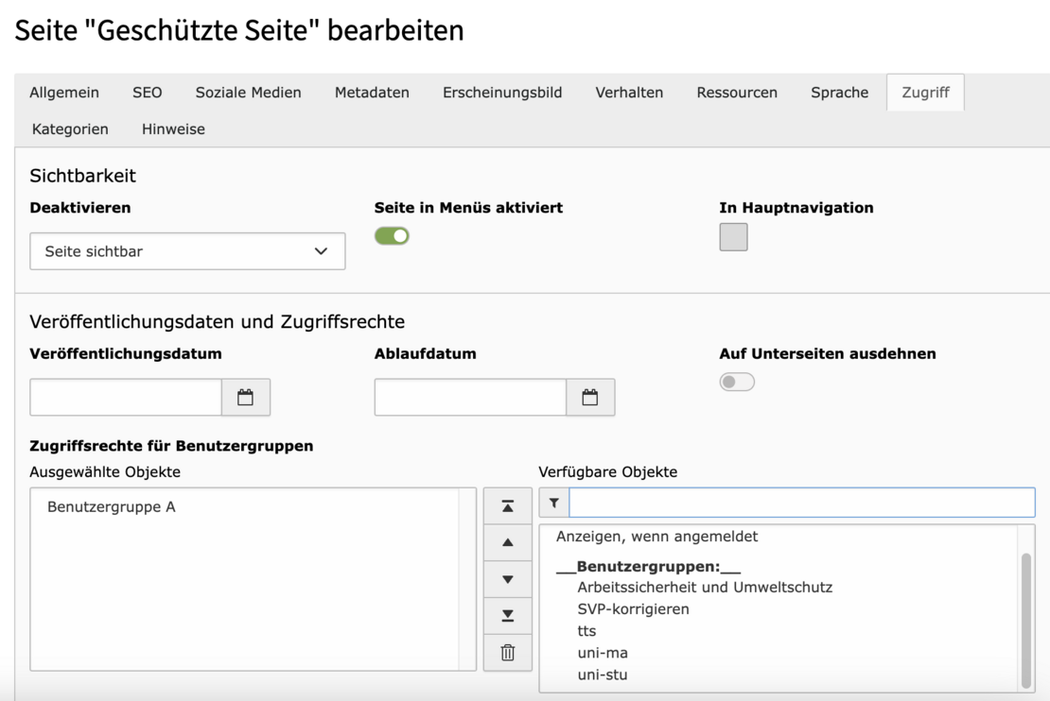This screenshot has width=1050, height=701.
Task: Click the move up arrow icon
Action: click(508, 542)
